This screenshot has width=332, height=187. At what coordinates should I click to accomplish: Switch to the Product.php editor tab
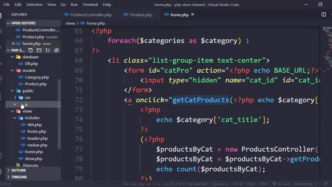tap(138, 15)
